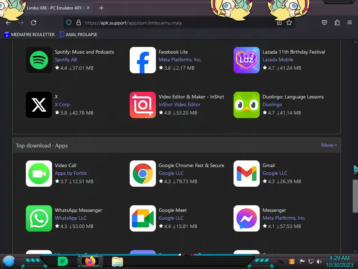Open taskbar clock showing 4:29 AM

click(339, 261)
